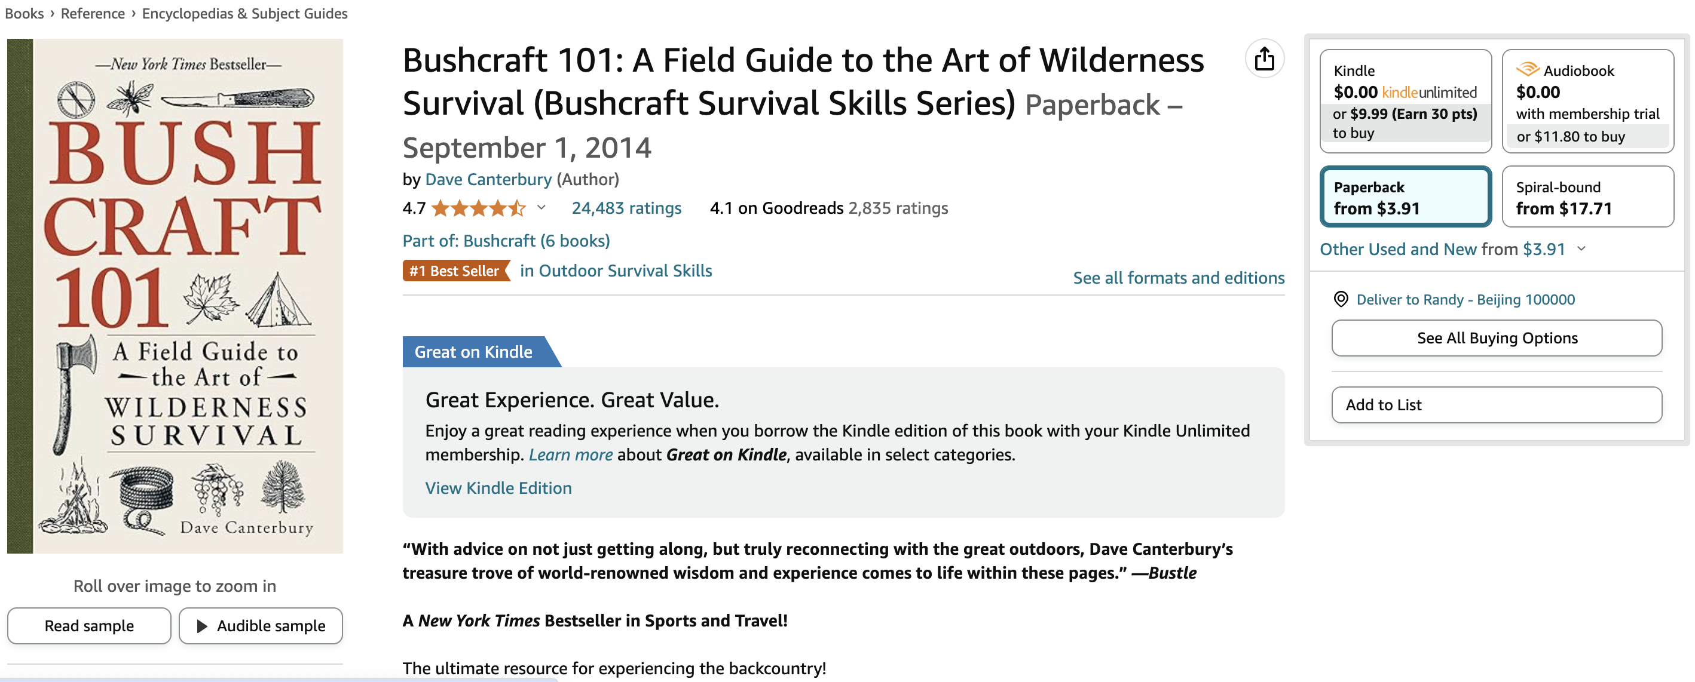
Task: Choose the Spiral-bound format option
Action: pos(1587,196)
